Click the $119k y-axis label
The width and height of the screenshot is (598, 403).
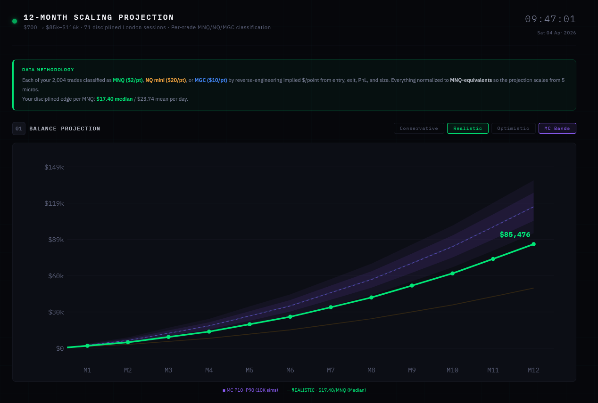coord(54,203)
